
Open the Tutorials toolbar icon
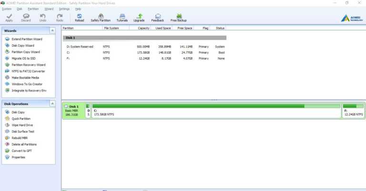[122, 16]
